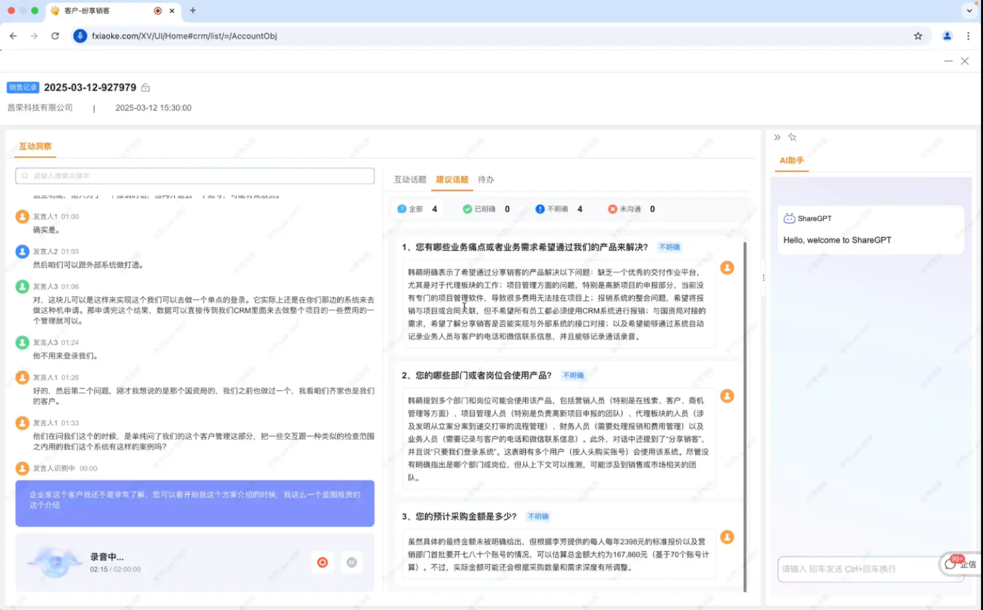This screenshot has height=610, width=983.
Task: Click 发言人1 avatar at 01:33
Action: point(22,423)
